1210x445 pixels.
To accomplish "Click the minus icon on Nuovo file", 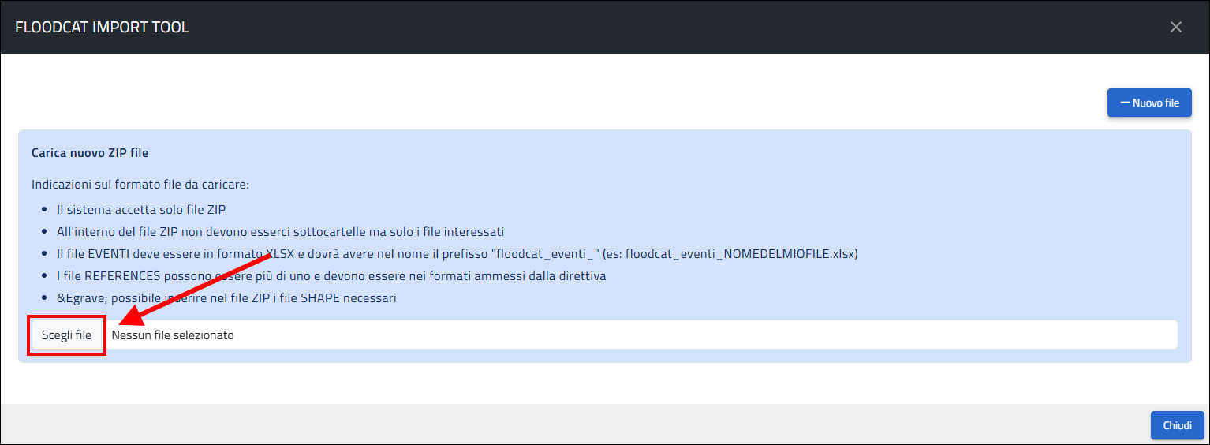I will pyautogui.click(x=1125, y=103).
